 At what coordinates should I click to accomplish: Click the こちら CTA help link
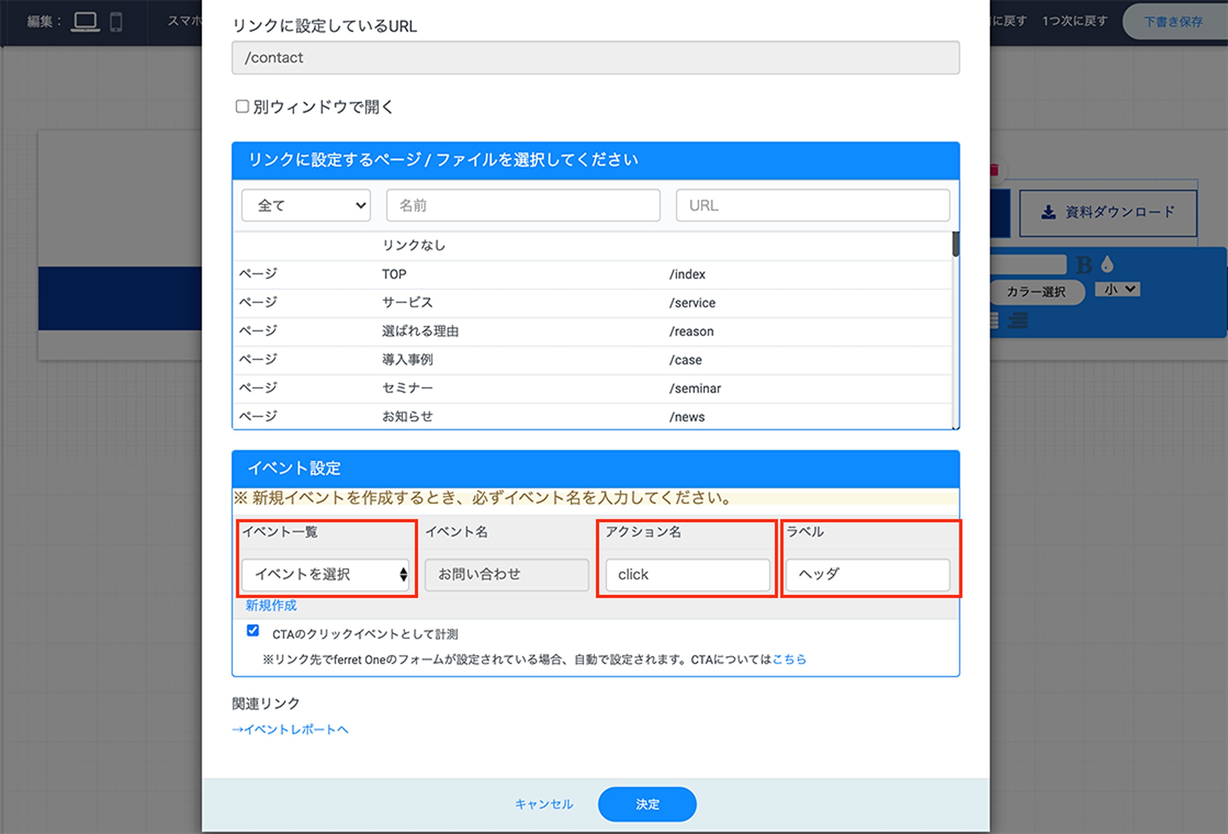(x=789, y=660)
